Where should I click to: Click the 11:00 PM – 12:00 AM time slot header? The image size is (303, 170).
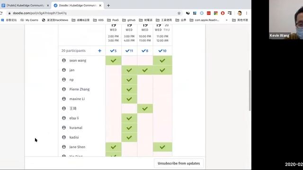[162, 38]
